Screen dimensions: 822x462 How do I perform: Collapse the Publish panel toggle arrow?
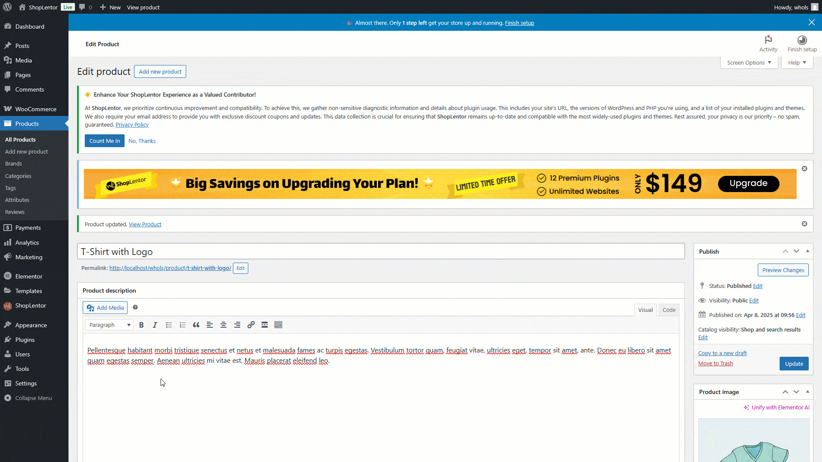pos(807,251)
